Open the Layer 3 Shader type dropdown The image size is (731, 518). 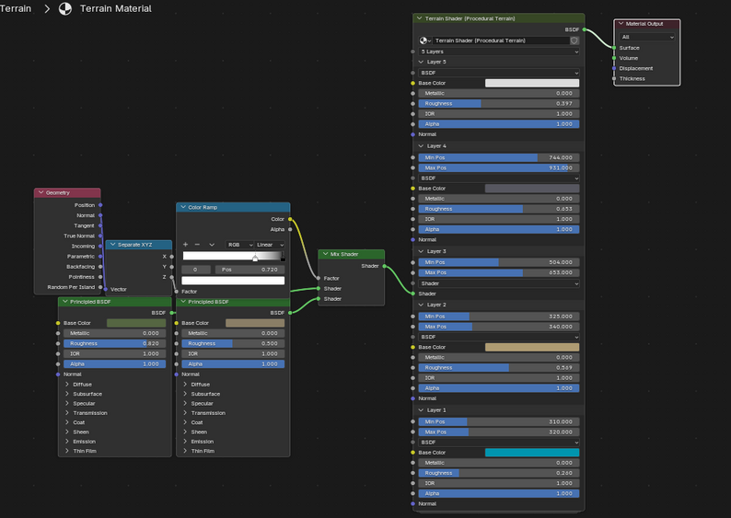[x=499, y=283]
